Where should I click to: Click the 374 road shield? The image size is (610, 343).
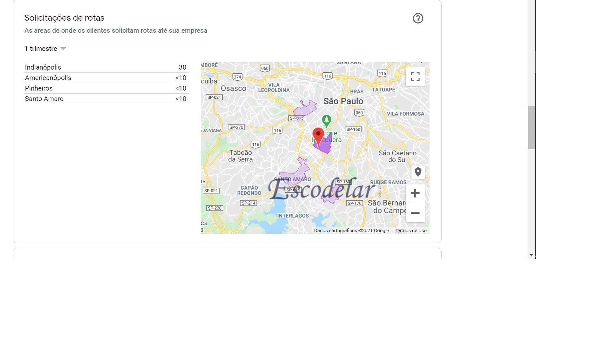tap(237, 77)
